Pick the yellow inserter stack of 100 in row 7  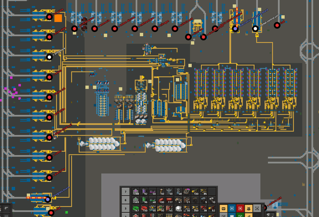click(x=195, y=191)
